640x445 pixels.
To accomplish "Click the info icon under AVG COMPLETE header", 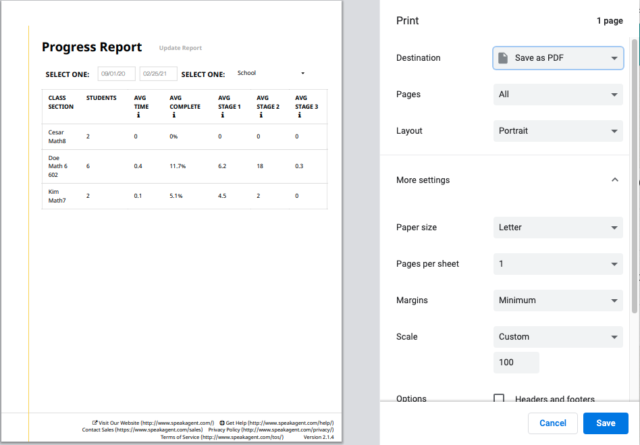I will 174,116.
